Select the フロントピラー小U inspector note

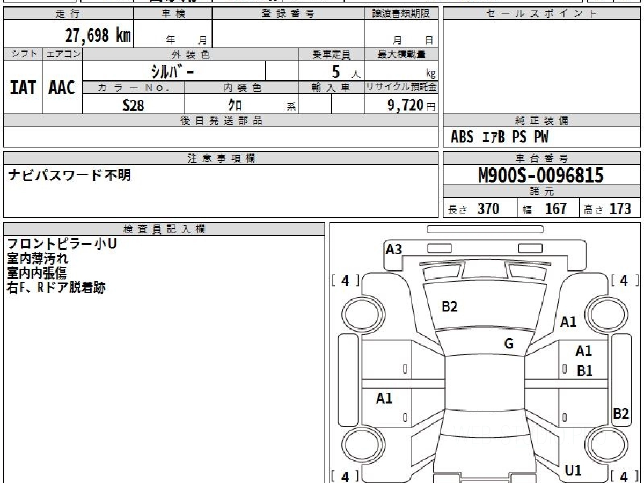tap(62, 244)
